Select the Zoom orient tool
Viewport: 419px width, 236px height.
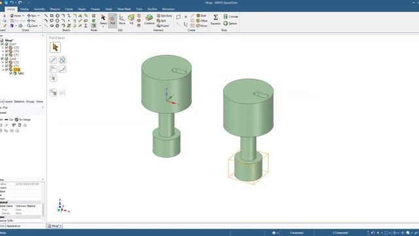click(x=32, y=26)
